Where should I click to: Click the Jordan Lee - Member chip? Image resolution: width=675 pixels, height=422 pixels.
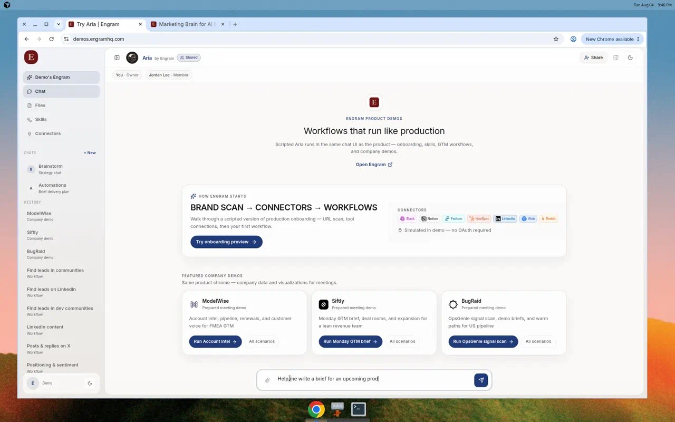coord(169,75)
